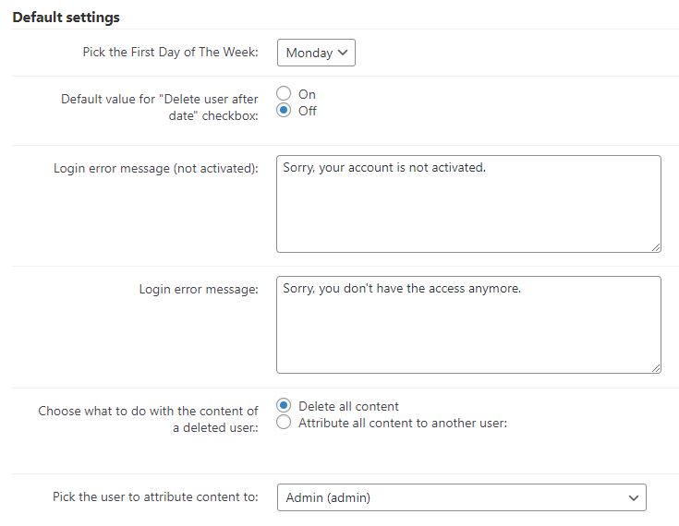Click the chevron arrow in the Admin (admin) select
Viewport: 679px width, 526px height.
click(634, 498)
